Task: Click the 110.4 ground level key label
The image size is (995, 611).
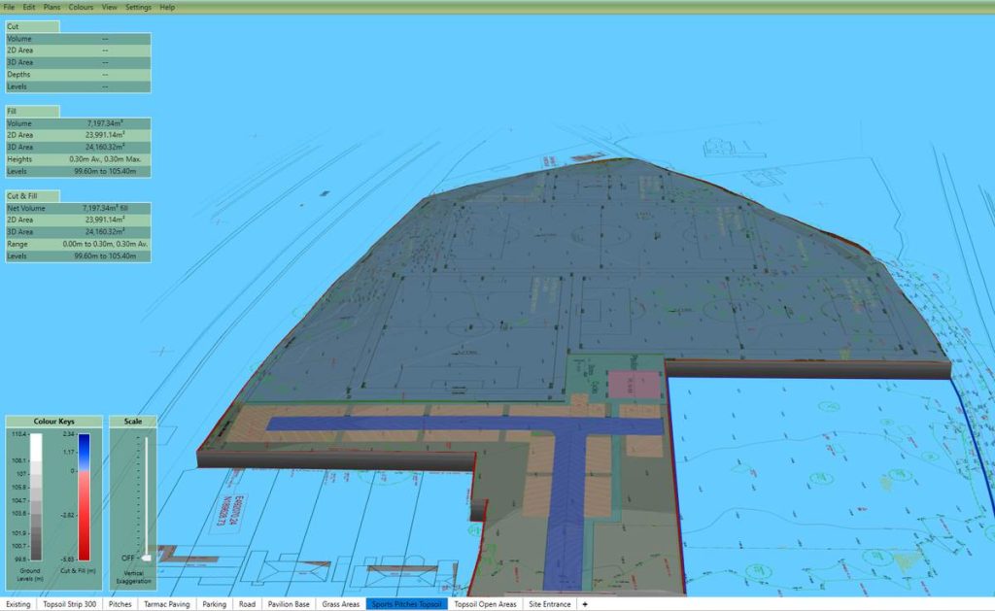Action: tap(19, 434)
